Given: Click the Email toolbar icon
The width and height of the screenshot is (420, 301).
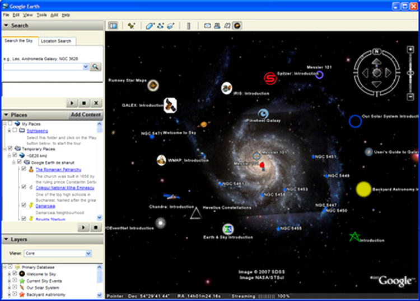Looking at the screenshot, I should coord(207,26).
